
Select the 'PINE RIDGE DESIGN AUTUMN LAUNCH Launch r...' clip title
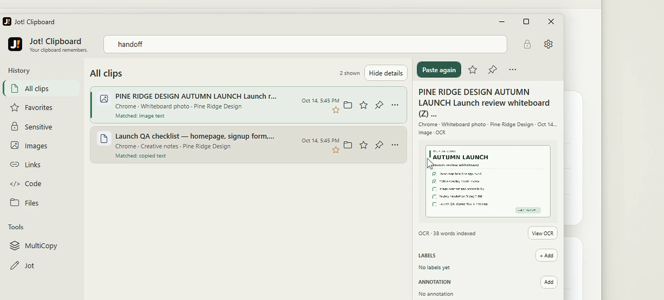[x=196, y=96]
